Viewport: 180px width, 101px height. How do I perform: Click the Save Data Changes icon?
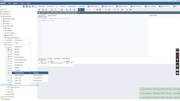[52, 10]
